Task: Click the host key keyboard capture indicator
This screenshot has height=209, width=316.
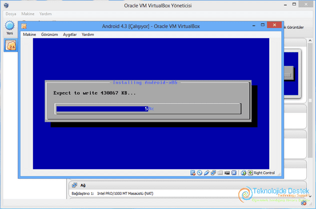Action: (250, 173)
